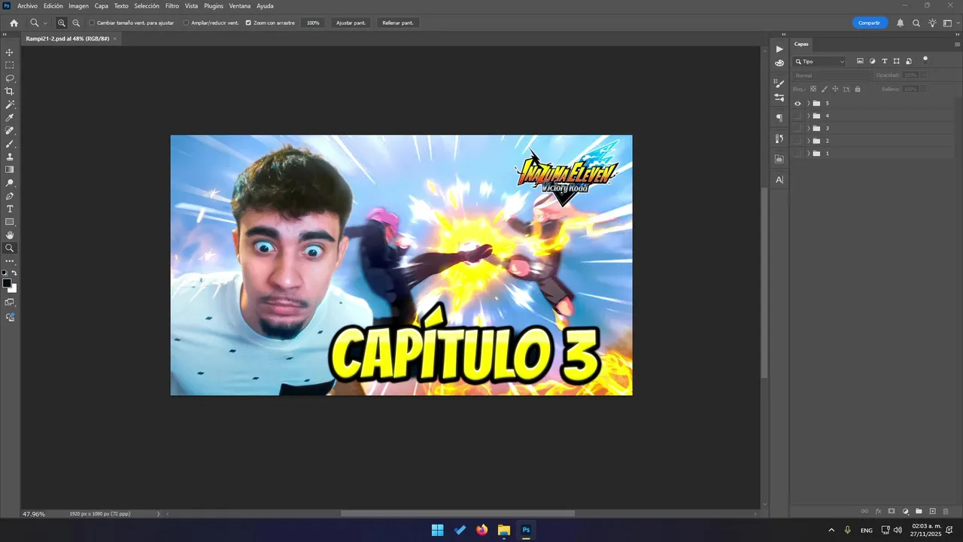
Task: Show hidden system tray icons chevron
Action: 831,530
